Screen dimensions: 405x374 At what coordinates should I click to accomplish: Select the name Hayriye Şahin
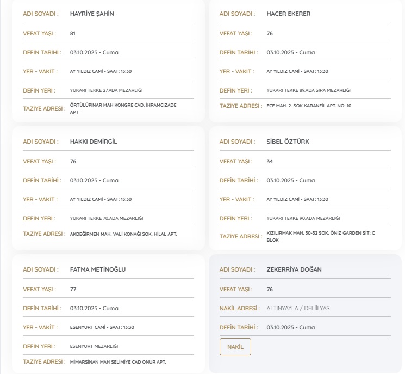tap(92, 14)
